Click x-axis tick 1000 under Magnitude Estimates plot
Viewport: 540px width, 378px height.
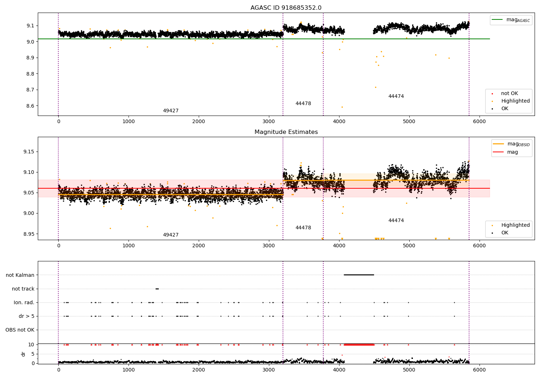[x=129, y=246]
